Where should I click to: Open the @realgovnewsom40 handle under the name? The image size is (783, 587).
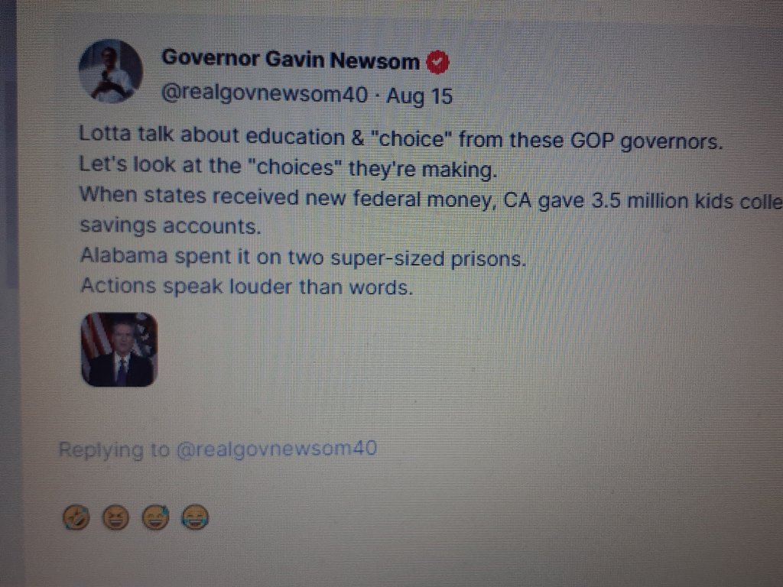tap(265, 94)
